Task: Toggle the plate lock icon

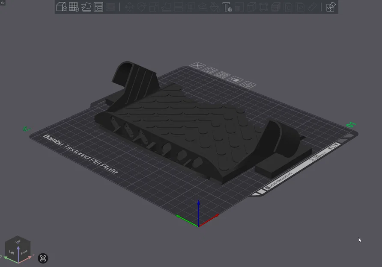Action: pyautogui.click(x=235, y=80)
